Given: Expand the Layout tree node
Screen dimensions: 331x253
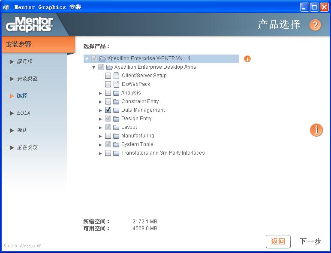Looking at the screenshot, I should (x=100, y=128).
